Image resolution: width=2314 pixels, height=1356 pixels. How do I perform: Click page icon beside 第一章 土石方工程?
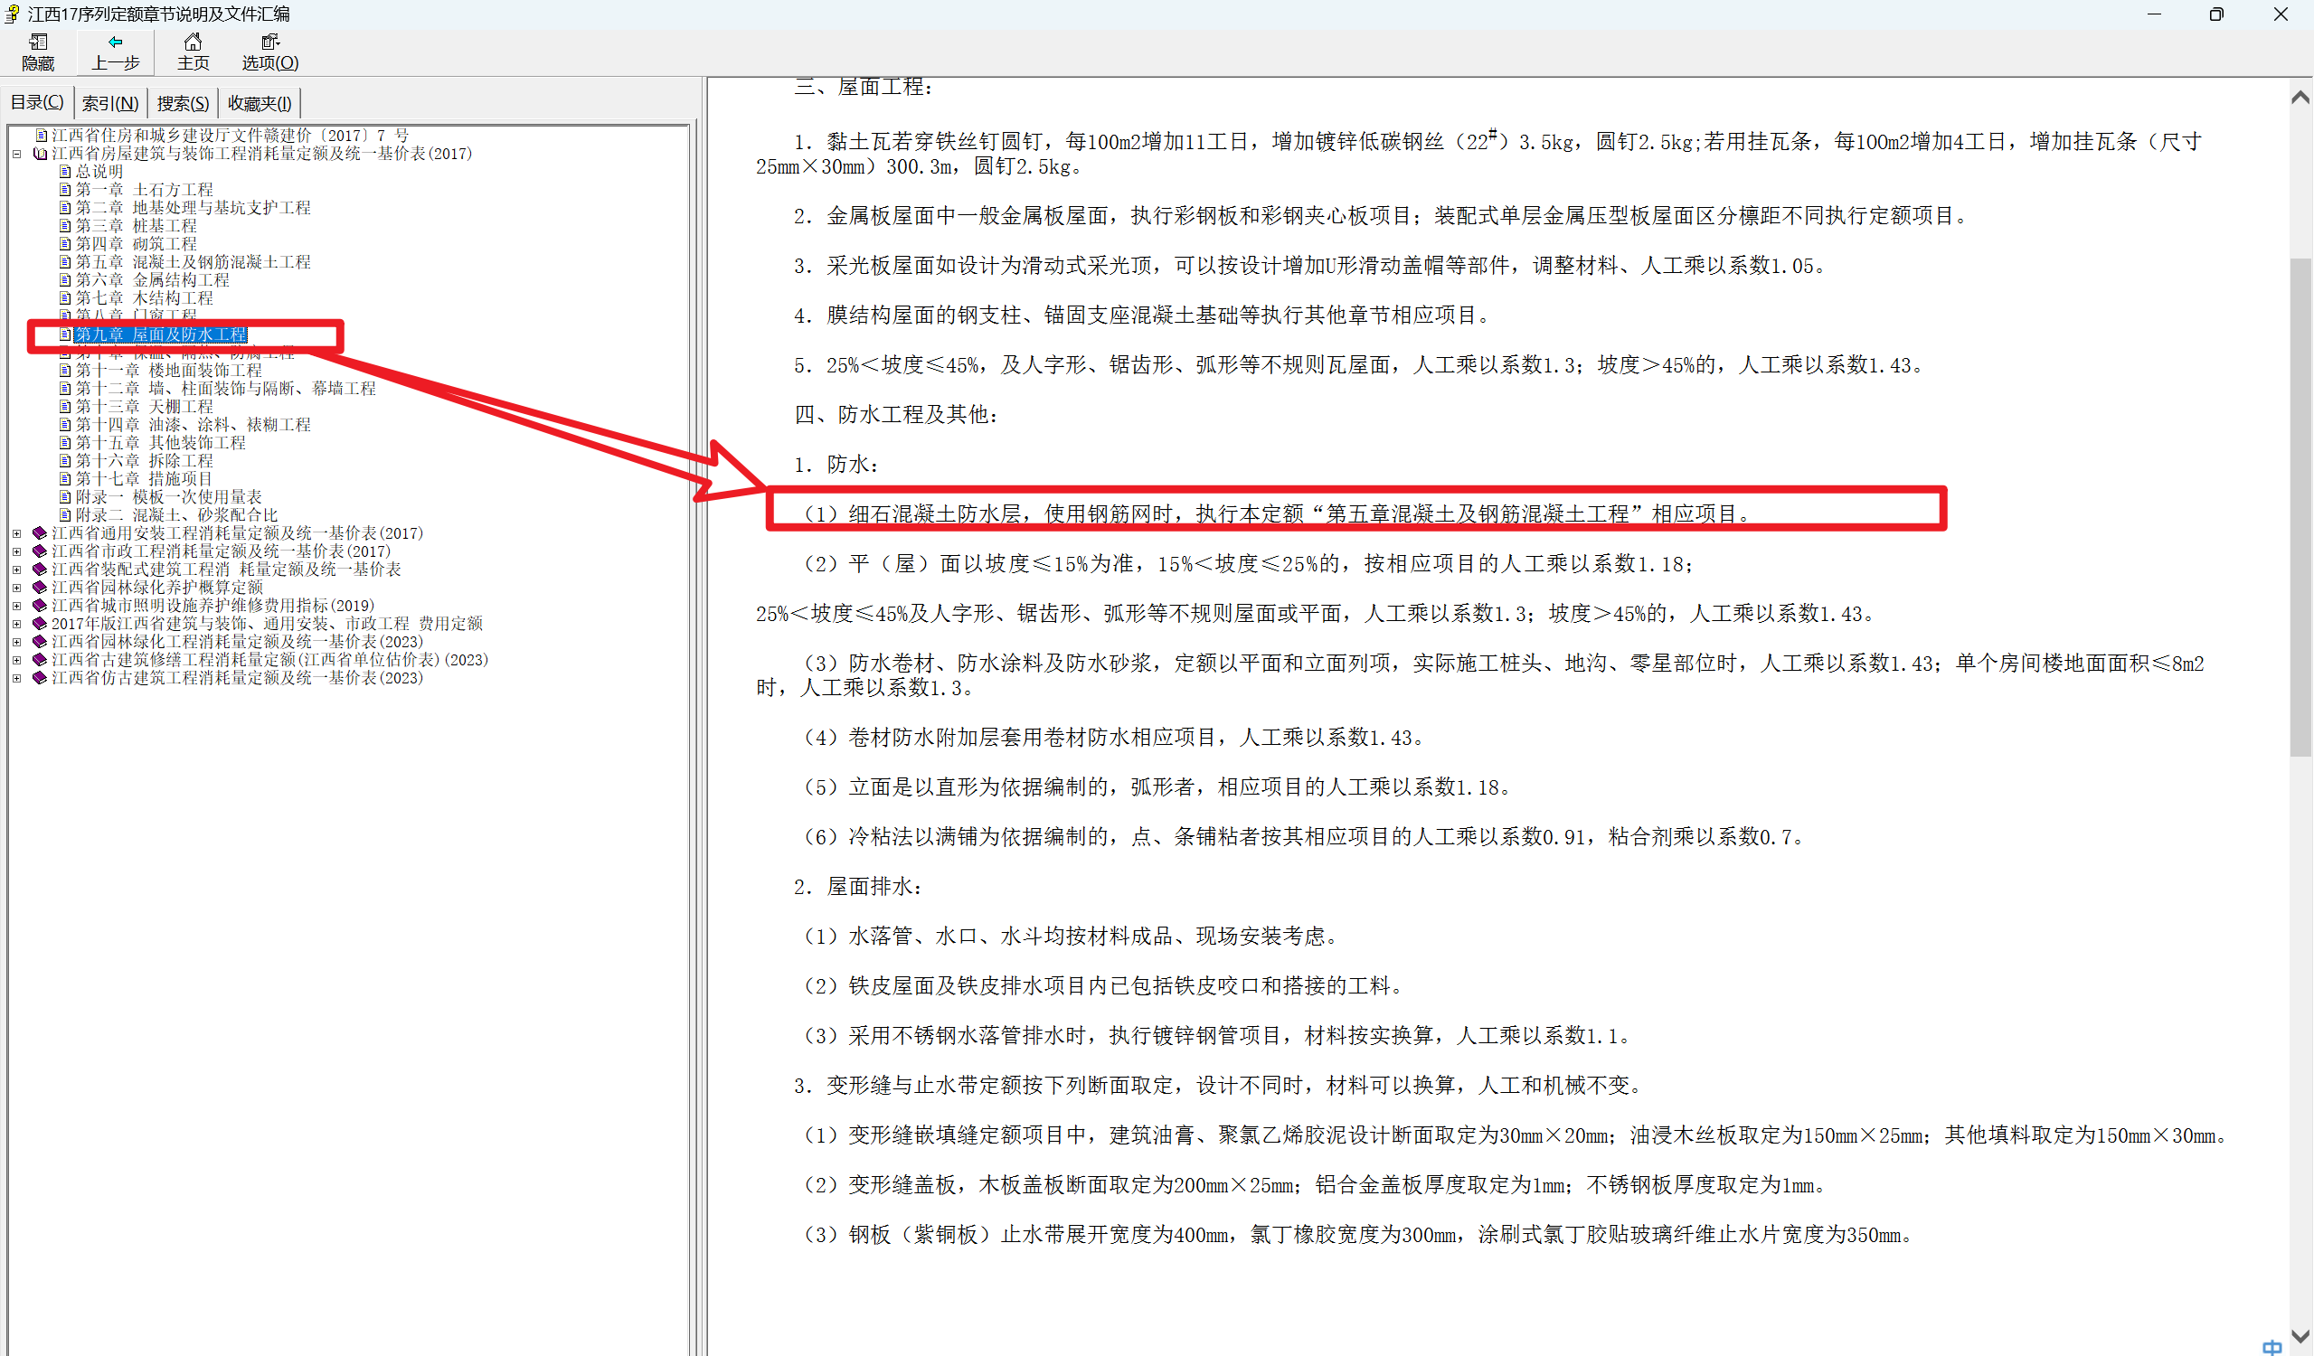click(x=65, y=190)
